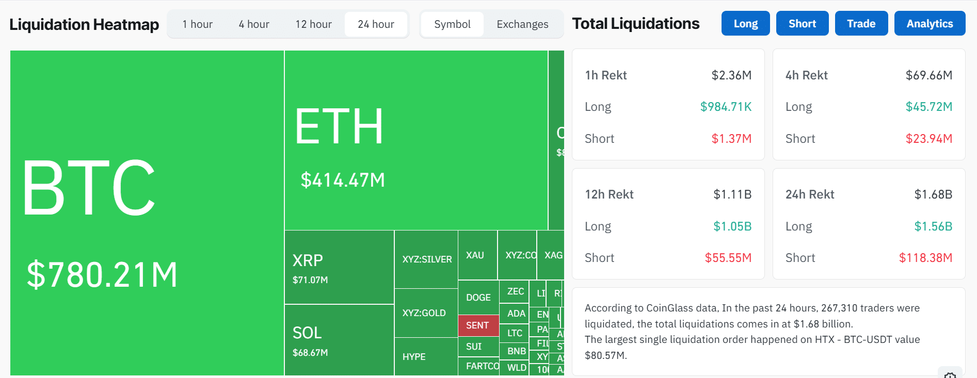Open the XYZ:SILVER heatmap tile
Screen dimensions: 977x378
pyautogui.click(x=426, y=259)
